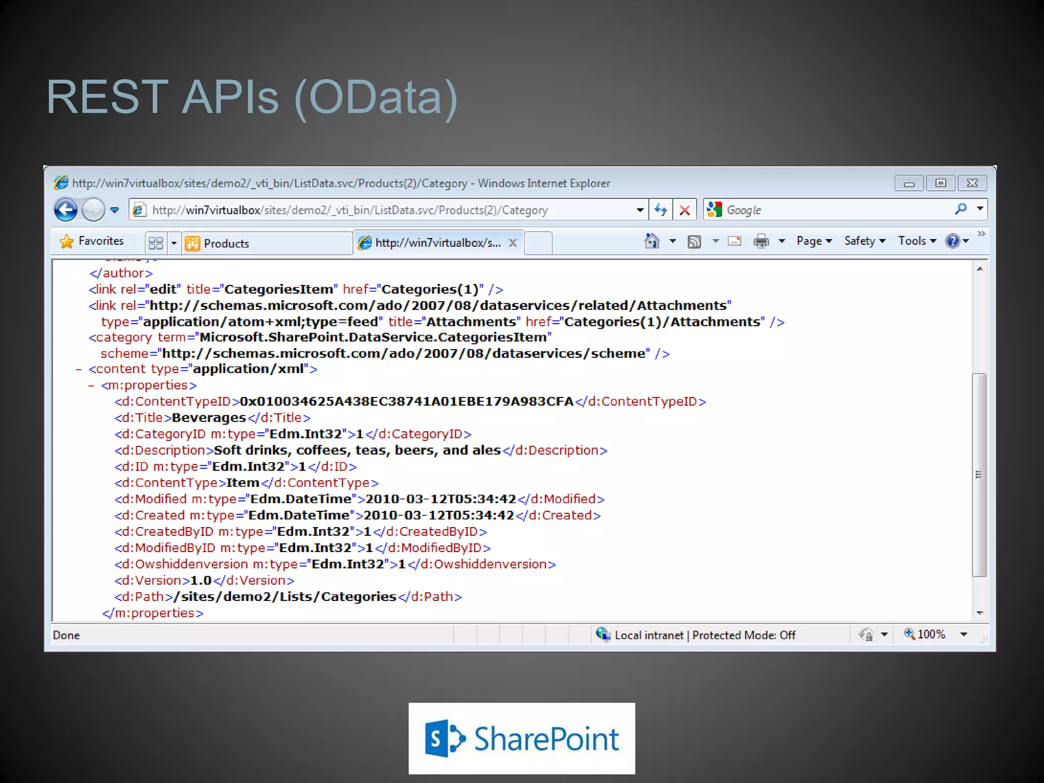Expand toolbar overflow chevron
Viewport: 1044px width, 783px height.
tap(981, 234)
